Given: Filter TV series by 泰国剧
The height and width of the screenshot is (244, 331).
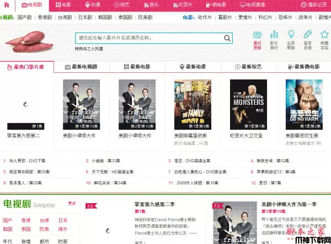Looking at the screenshot, I should tap(125, 17).
